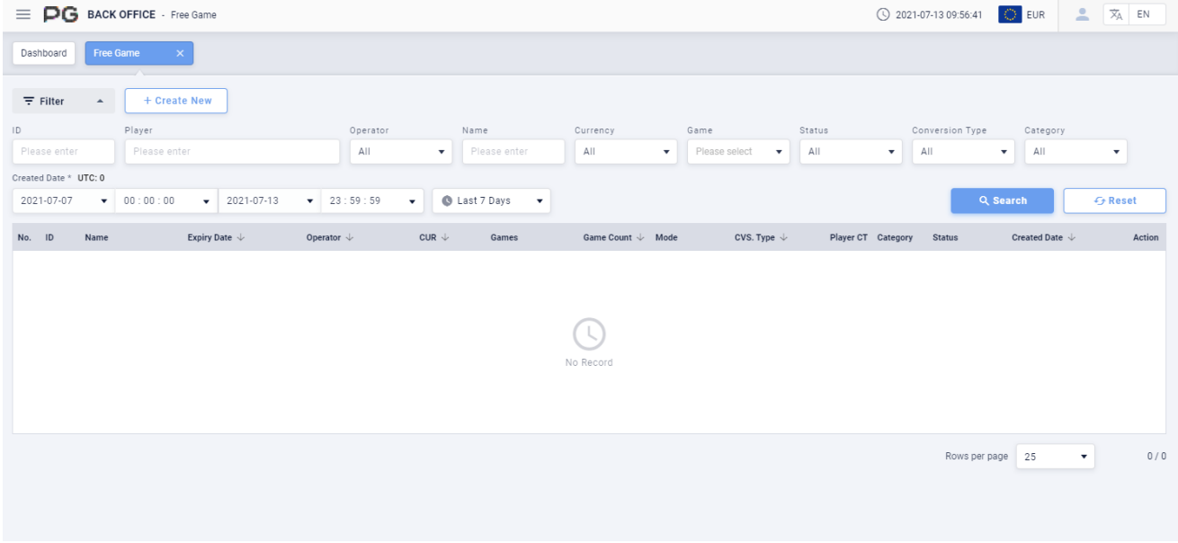
Task: Click the language translate icon
Action: [1116, 15]
